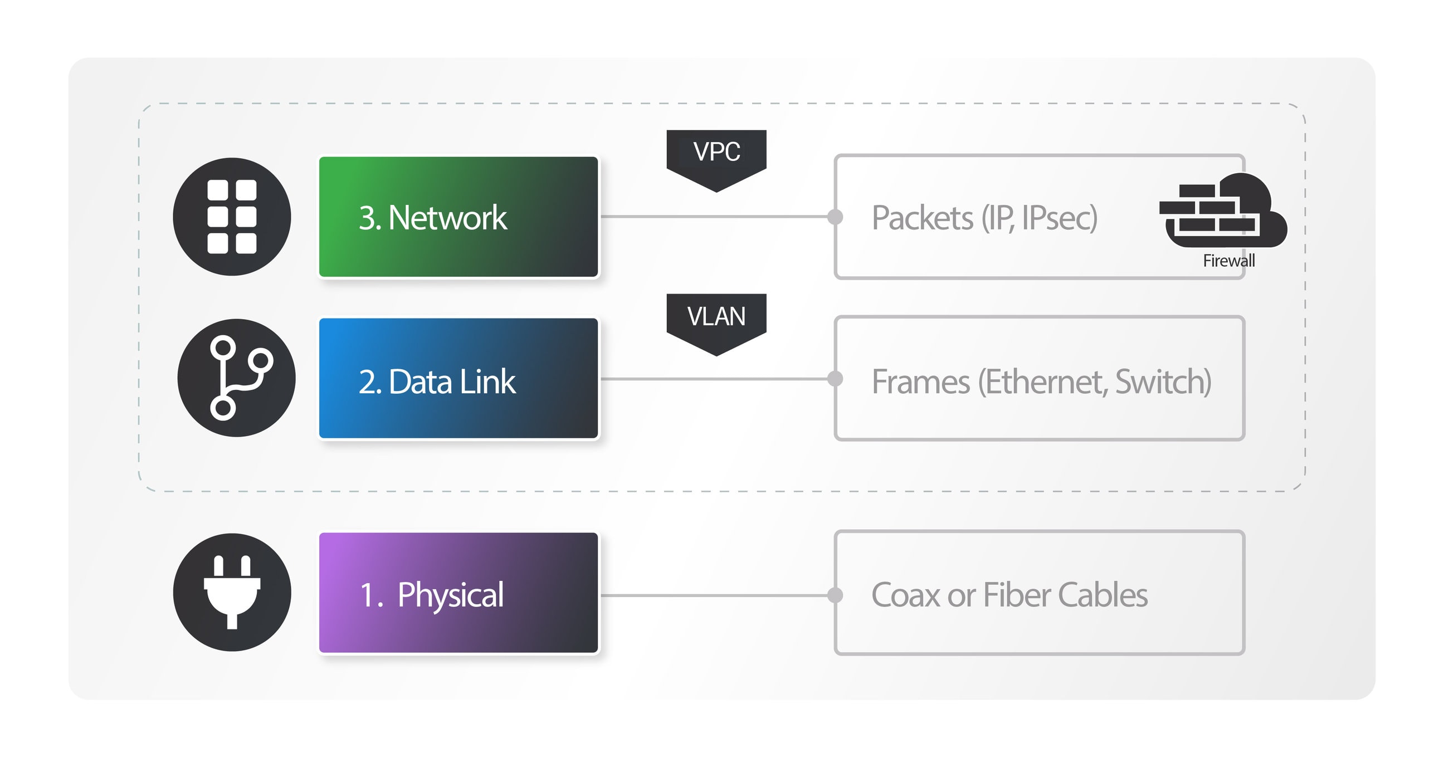Click the Firewall icon on Network layer
The image size is (1444, 758).
(x=1213, y=200)
